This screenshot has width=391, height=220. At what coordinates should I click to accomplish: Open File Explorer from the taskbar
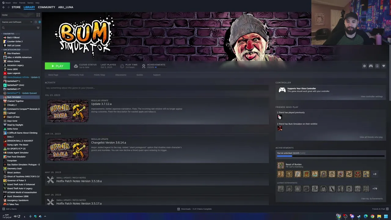click(379, 216)
